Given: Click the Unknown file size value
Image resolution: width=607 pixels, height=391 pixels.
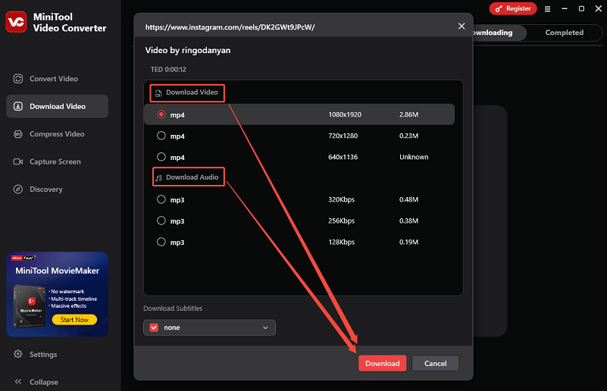Looking at the screenshot, I should pos(414,157).
